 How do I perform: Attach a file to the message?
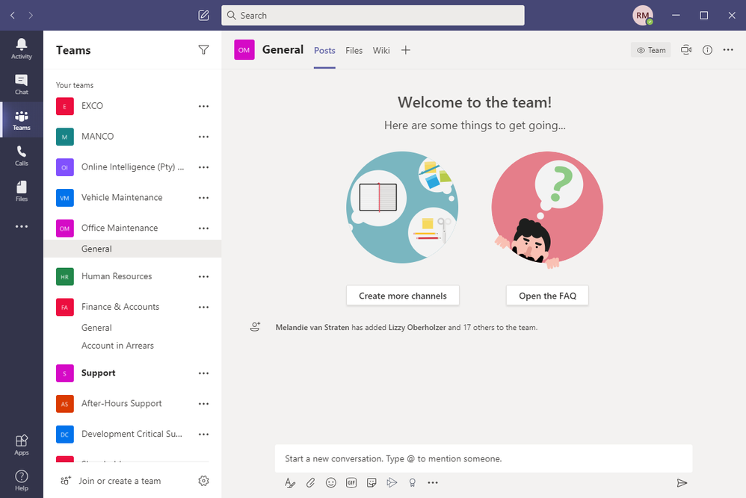click(311, 483)
